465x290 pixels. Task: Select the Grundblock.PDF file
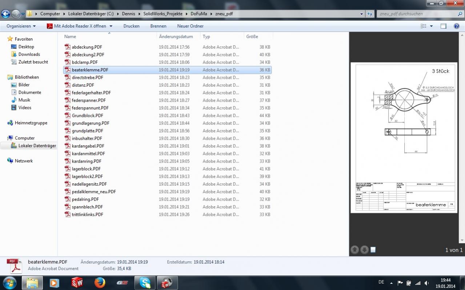88,115
